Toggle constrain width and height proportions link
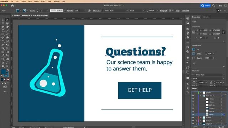Image resolution: width=228 pixels, height=128 pixels. [x=224, y=32]
